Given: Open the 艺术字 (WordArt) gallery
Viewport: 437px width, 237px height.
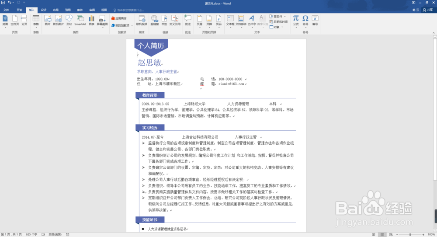Looking at the screenshot, I should [252, 21].
